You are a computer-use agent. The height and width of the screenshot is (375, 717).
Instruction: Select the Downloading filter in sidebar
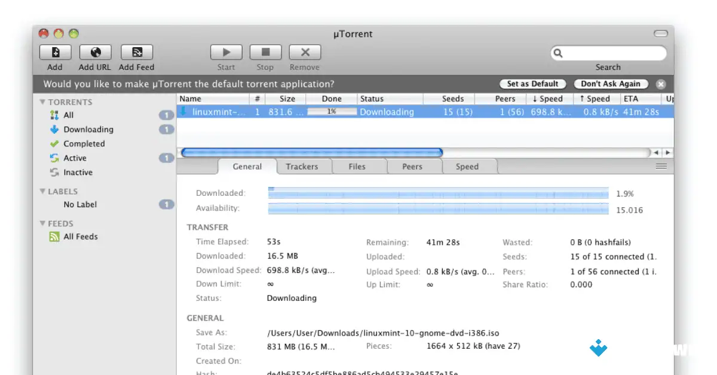(87, 129)
